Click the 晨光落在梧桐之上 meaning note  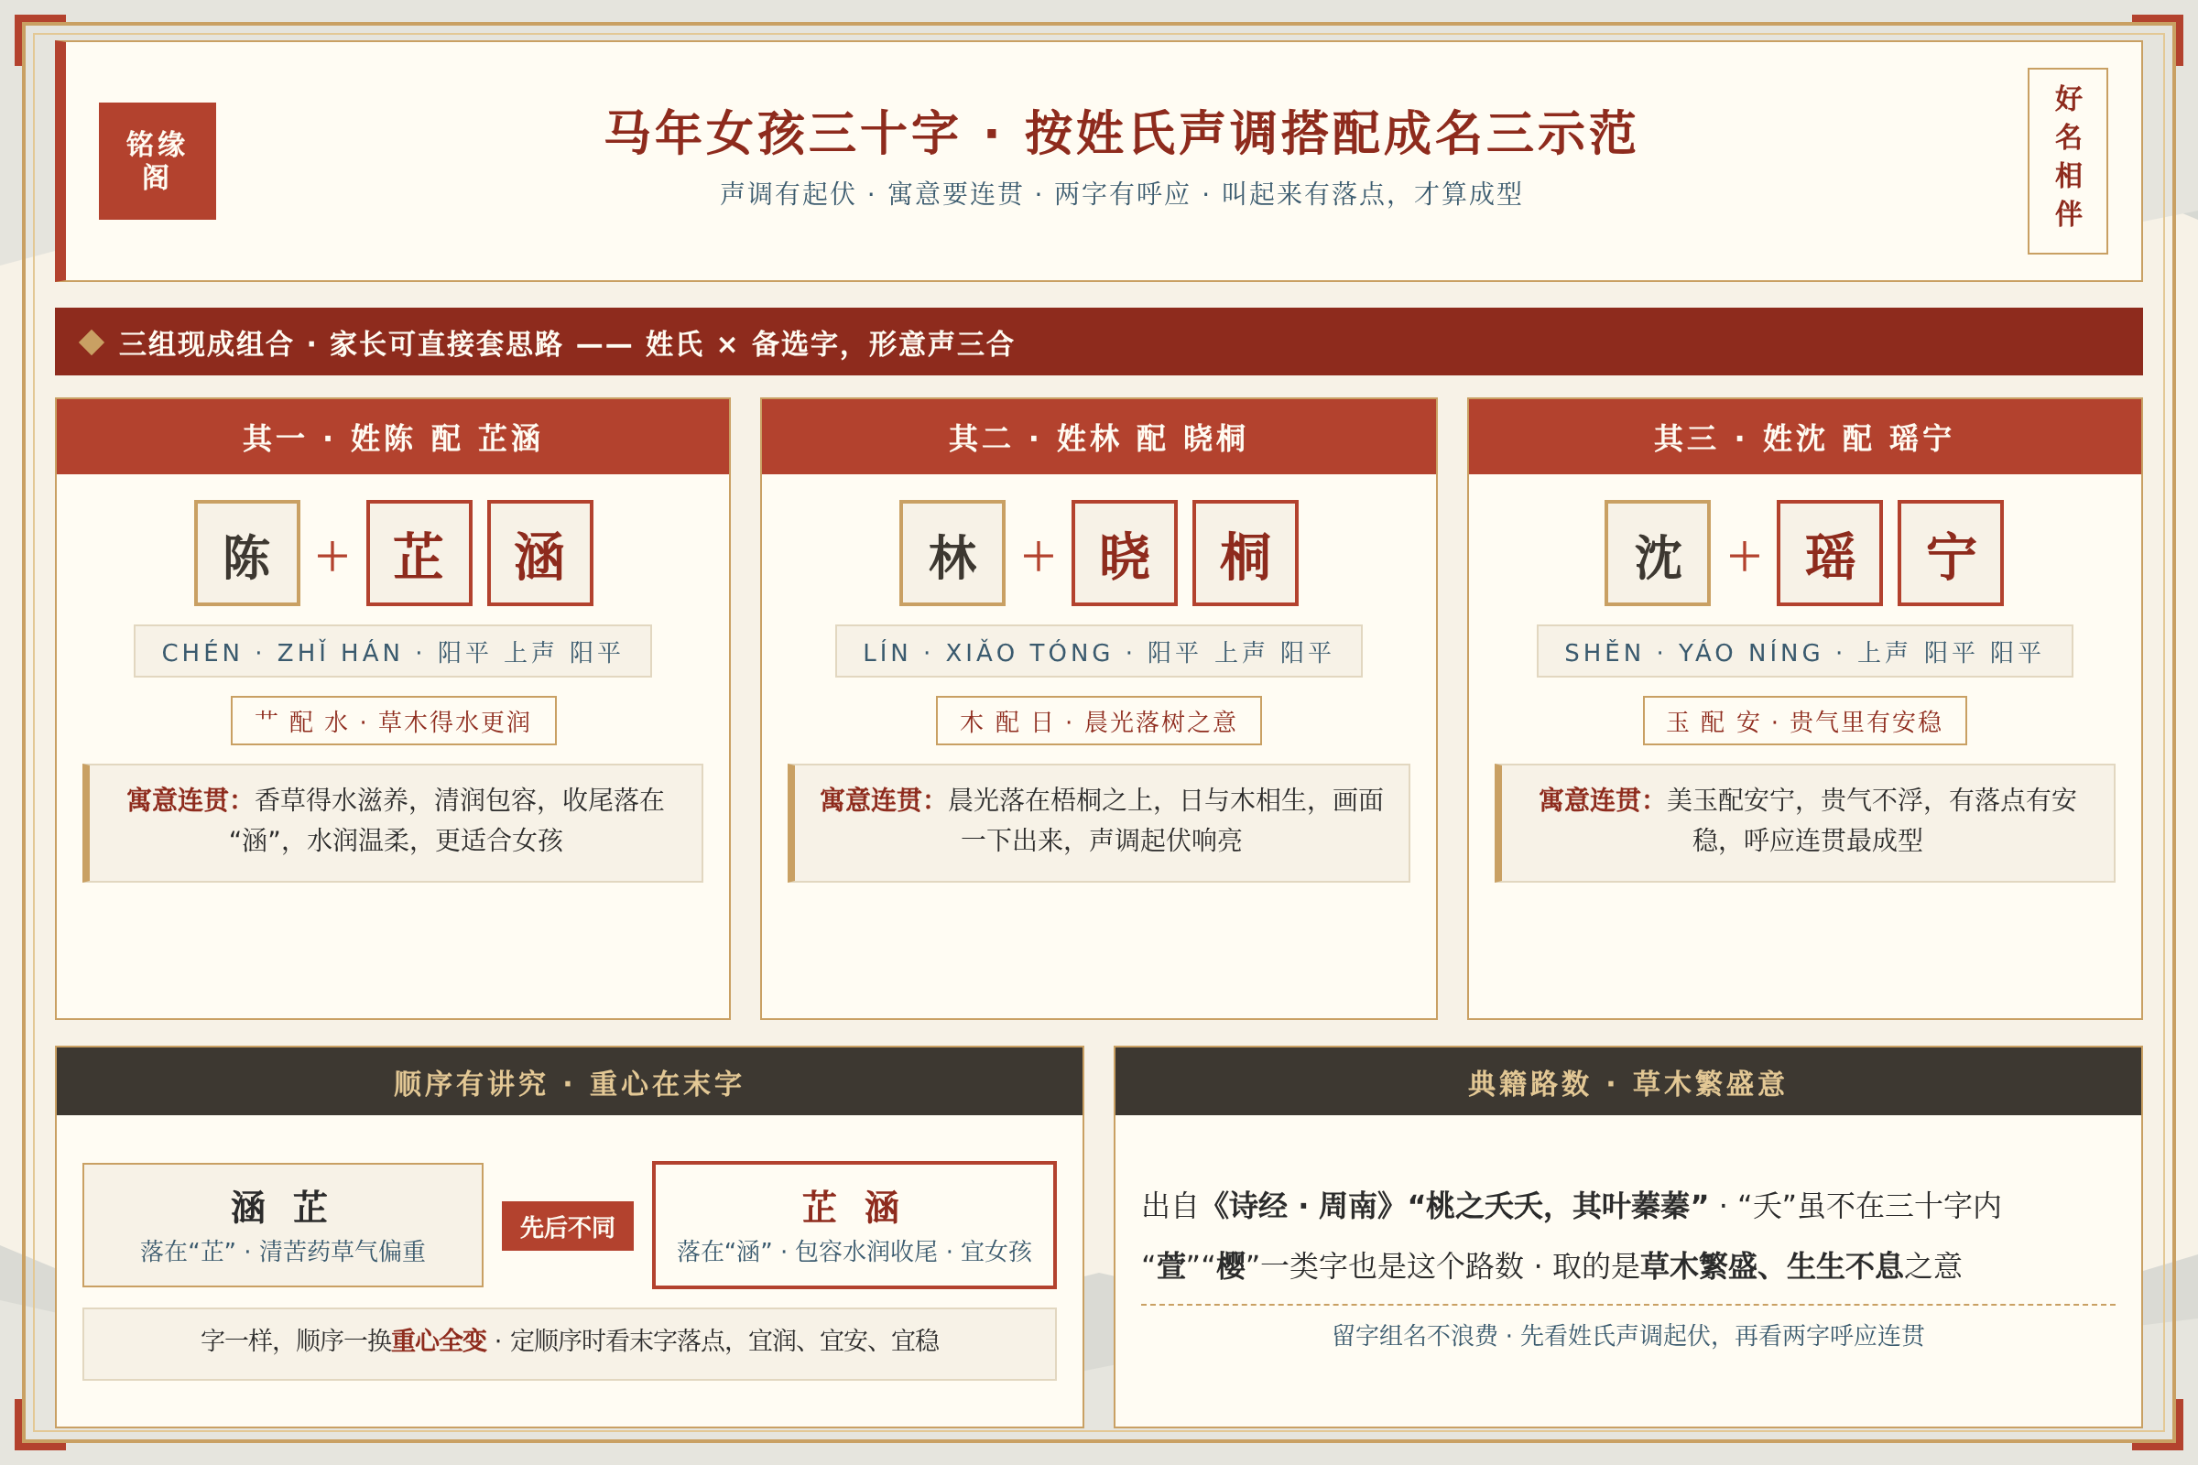(1098, 822)
